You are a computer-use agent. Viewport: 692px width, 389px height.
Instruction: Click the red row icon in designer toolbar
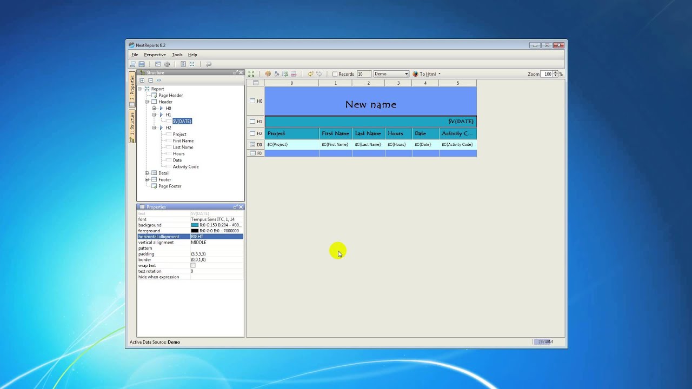click(294, 74)
